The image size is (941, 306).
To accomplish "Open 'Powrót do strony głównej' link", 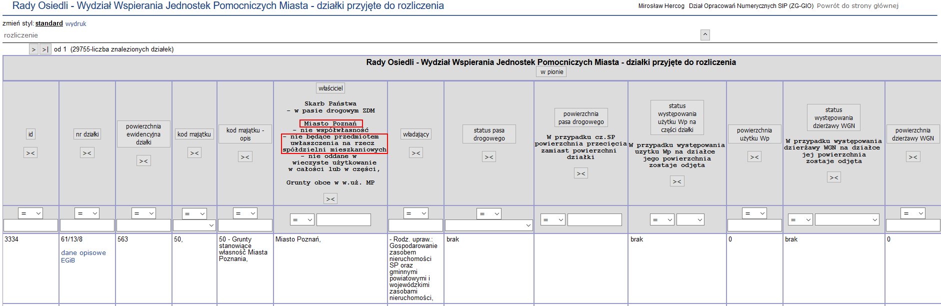I will 857,6.
